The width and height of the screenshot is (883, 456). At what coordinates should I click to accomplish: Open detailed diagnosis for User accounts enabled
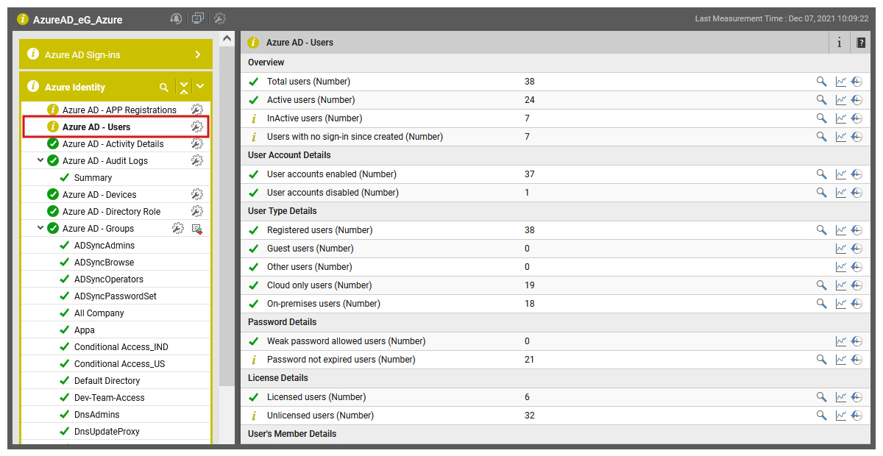(822, 174)
